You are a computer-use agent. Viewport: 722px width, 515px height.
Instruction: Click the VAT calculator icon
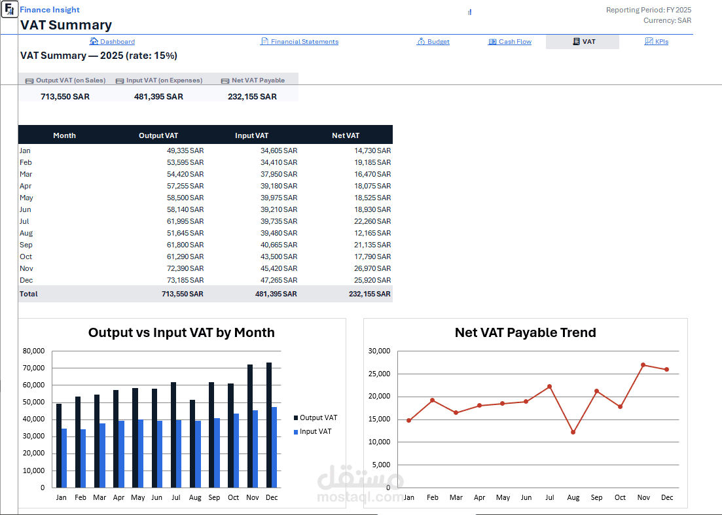coord(576,41)
